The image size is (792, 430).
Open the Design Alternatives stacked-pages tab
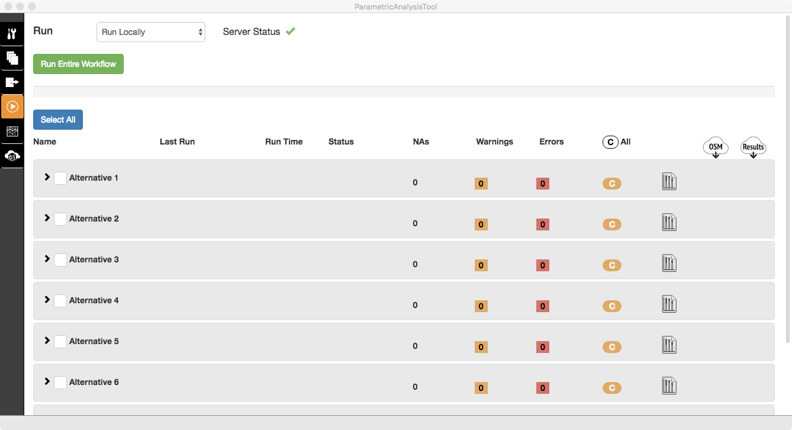coord(12,58)
